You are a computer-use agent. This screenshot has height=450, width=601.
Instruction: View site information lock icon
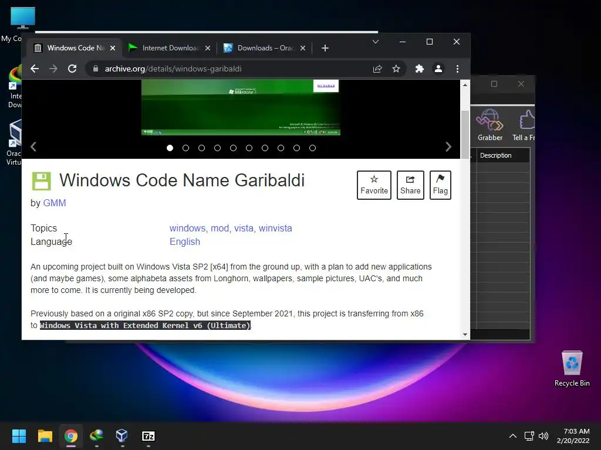(x=96, y=69)
